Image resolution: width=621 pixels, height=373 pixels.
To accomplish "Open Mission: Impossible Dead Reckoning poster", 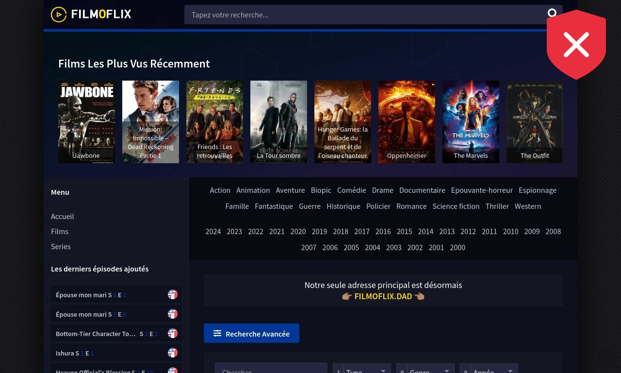I will pos(150,122).
